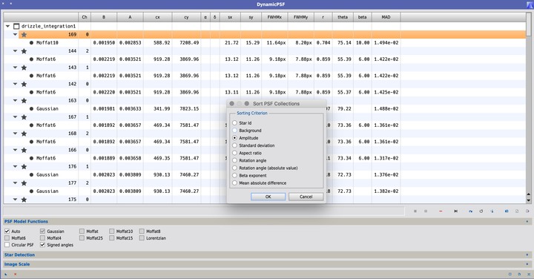Screen dimensions: 534x279
Task: Collapse the star 169 row
Action: 15,34
